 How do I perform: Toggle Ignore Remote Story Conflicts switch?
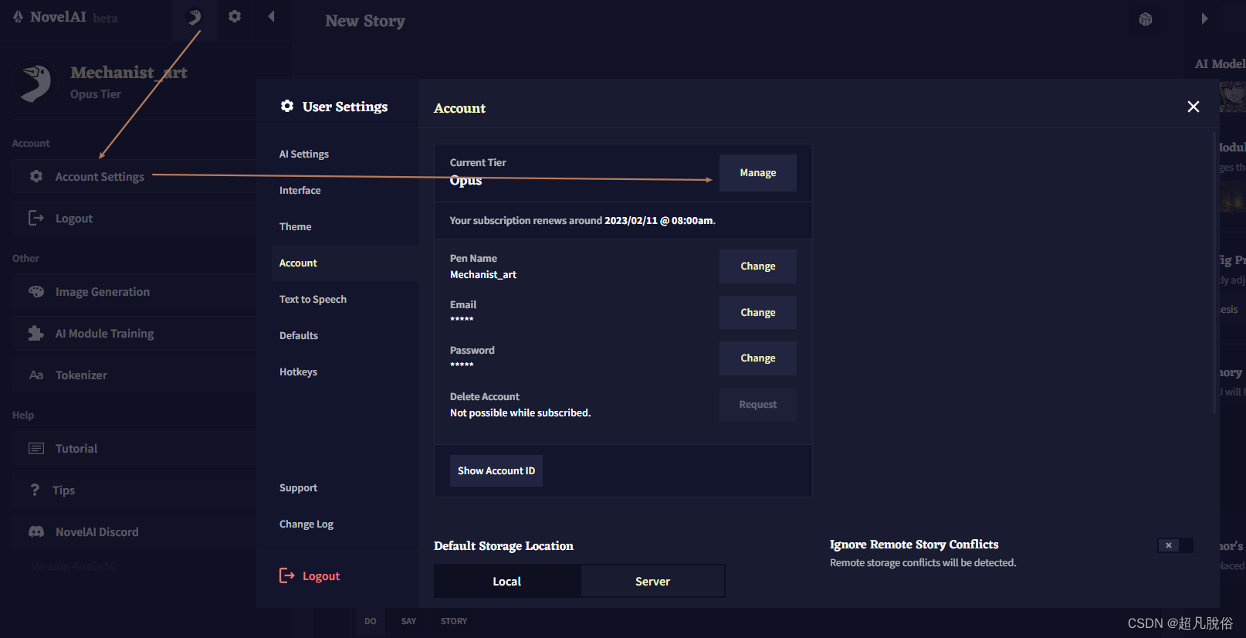1176,545
